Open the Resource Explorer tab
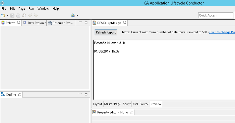 (61, 23)
